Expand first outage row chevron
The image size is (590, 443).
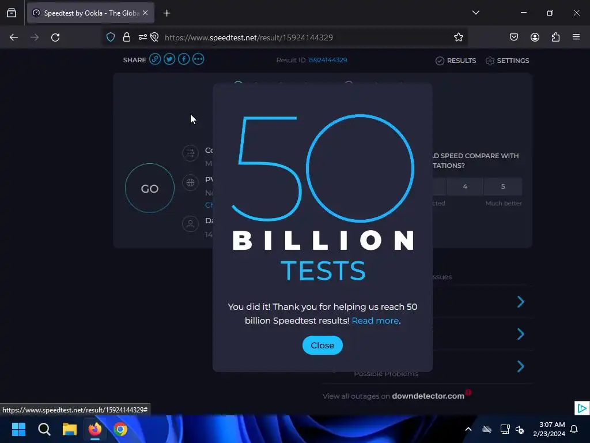521,302
